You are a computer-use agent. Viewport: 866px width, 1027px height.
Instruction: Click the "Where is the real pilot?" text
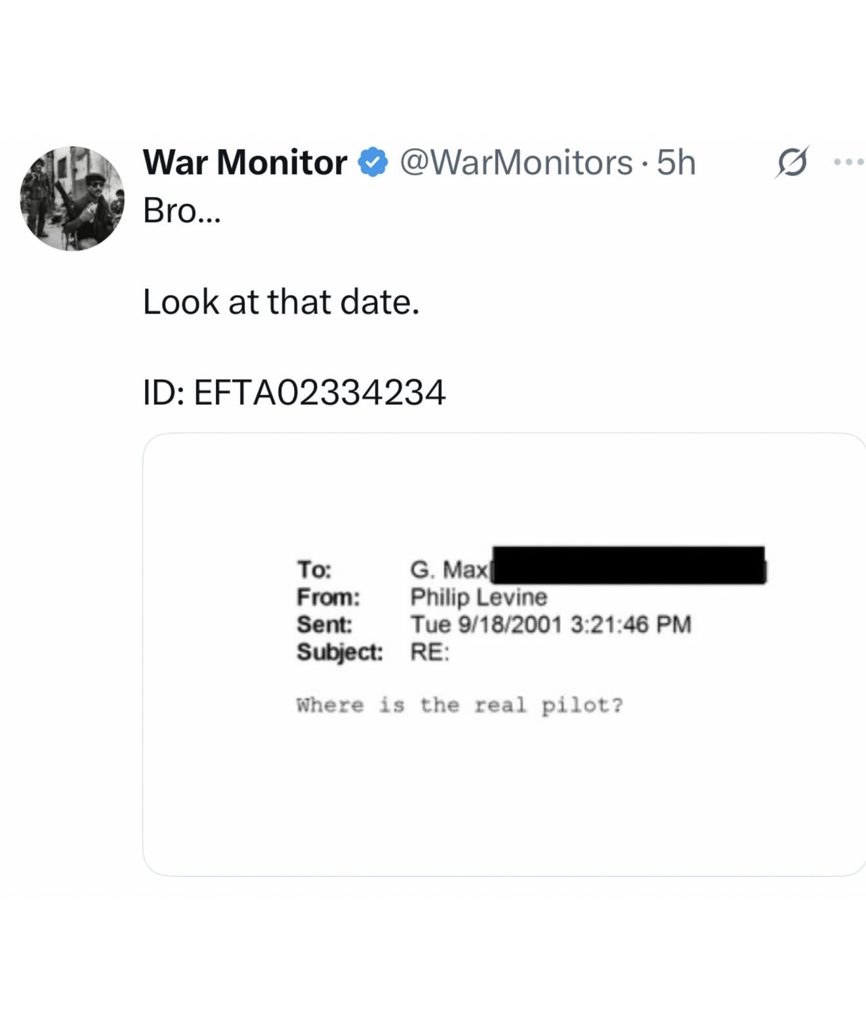[x=459, y=705]
